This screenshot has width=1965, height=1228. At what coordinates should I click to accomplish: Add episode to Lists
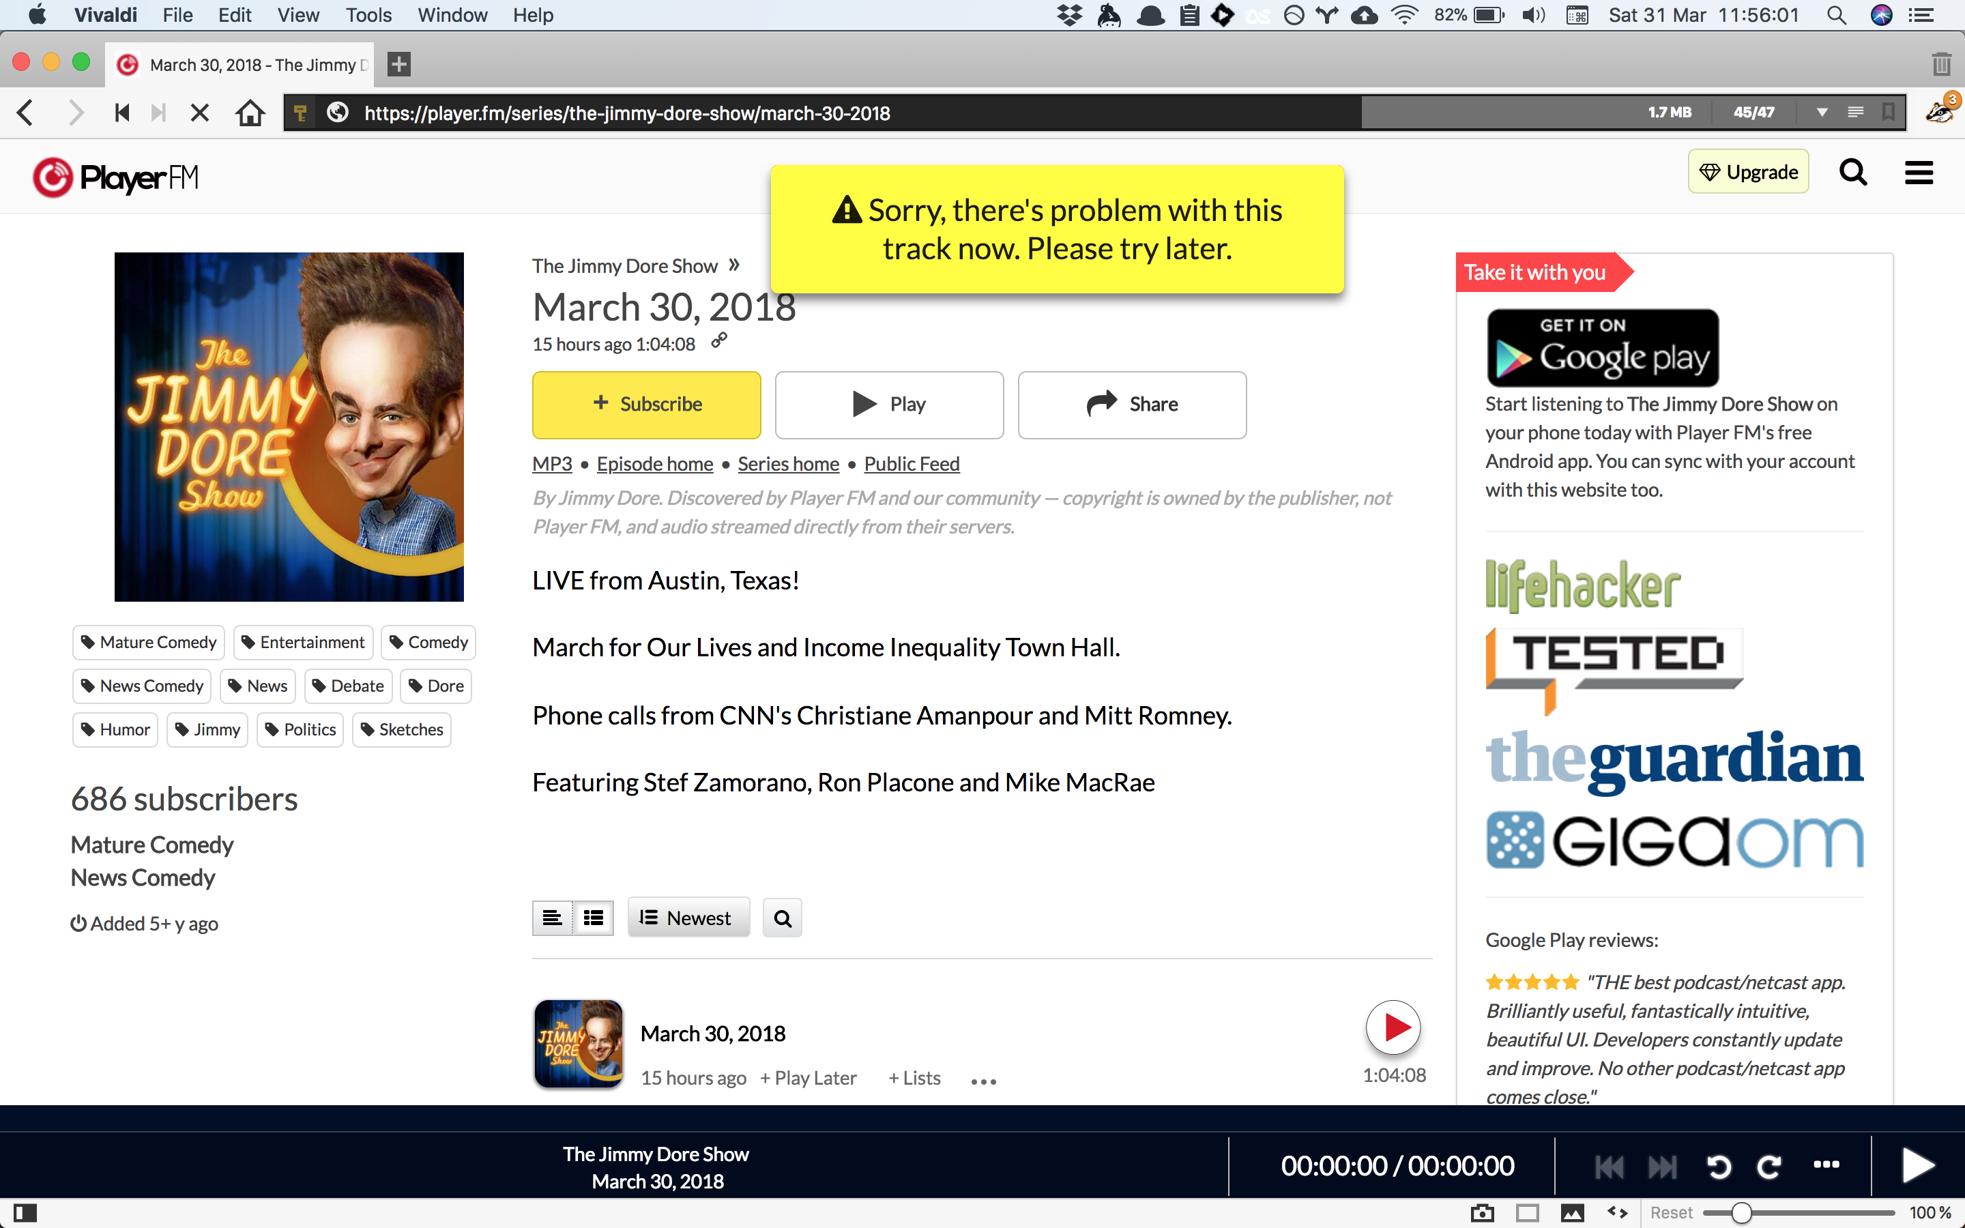914,1078
